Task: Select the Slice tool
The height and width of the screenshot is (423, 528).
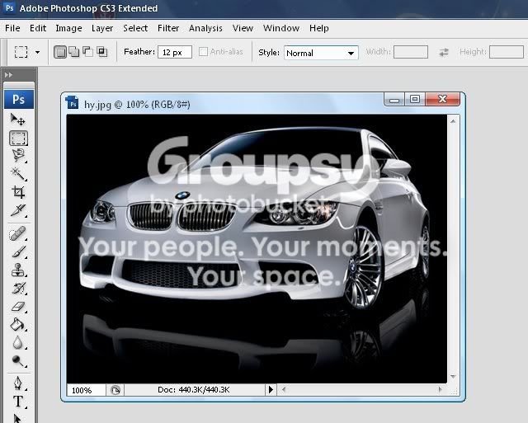Action: (x=18, y=210)
